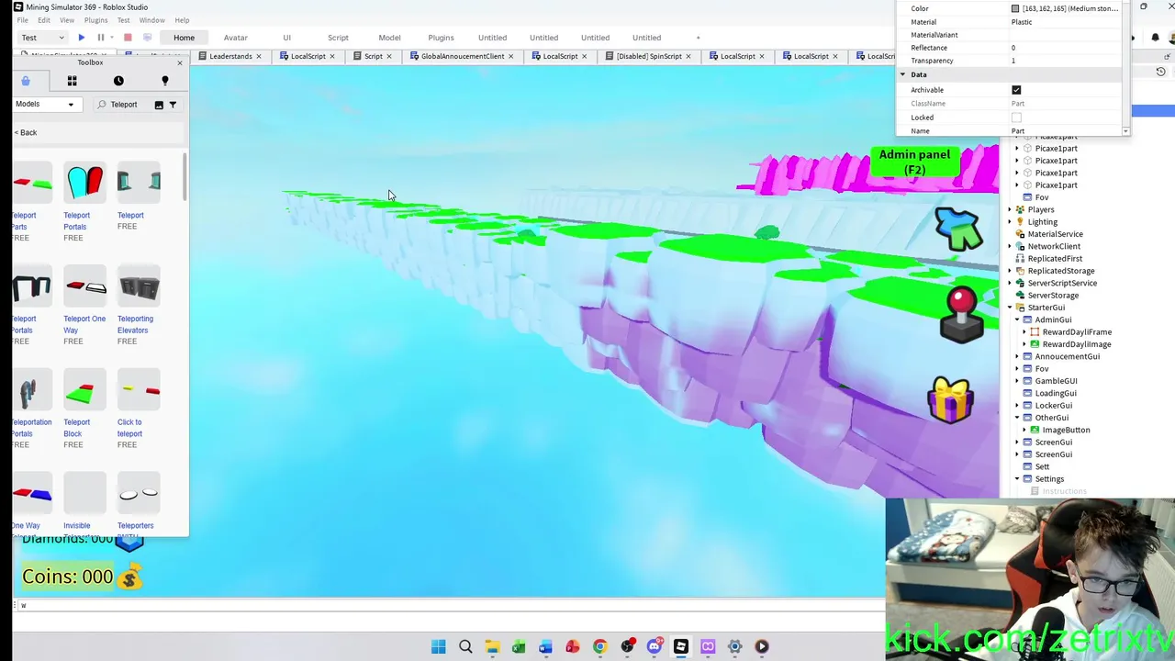Switch to the Avatar ribbon tab

point(236,38)
